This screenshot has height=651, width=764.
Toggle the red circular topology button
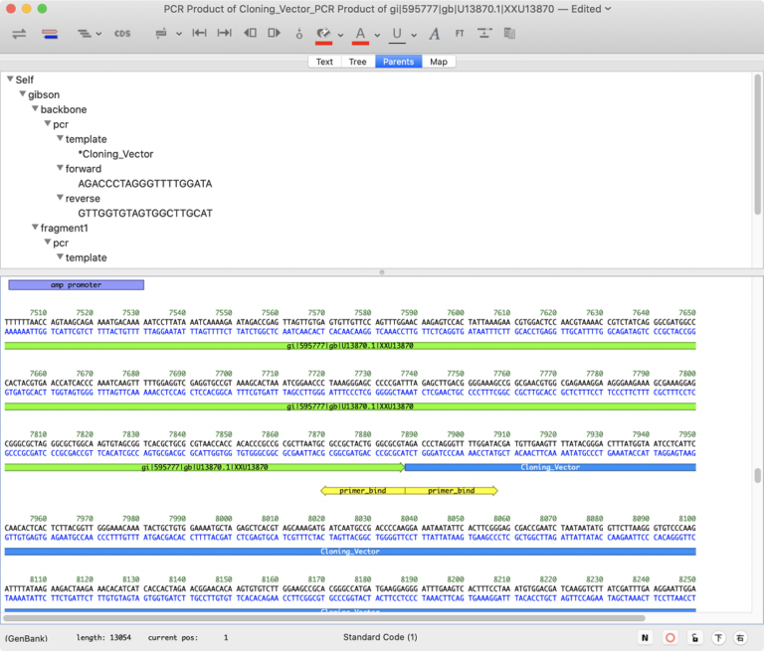pyautogui.click(x=670, y=637)
